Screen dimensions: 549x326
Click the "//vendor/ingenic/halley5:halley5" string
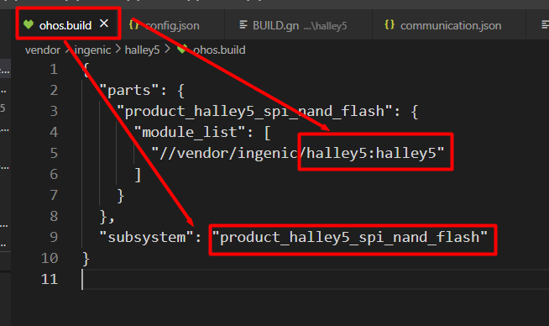[x=298, y=154]
